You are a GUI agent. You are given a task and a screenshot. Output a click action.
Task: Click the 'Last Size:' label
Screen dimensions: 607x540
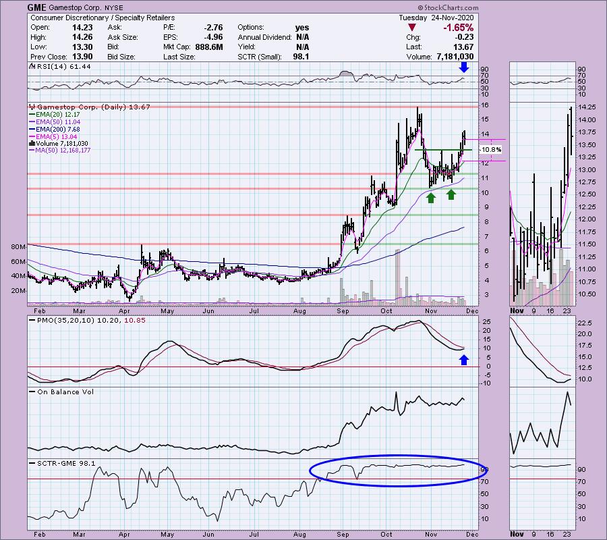179,57
